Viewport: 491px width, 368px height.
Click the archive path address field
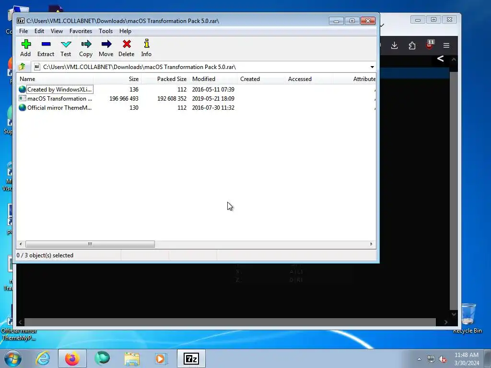[x=200, y=67]
